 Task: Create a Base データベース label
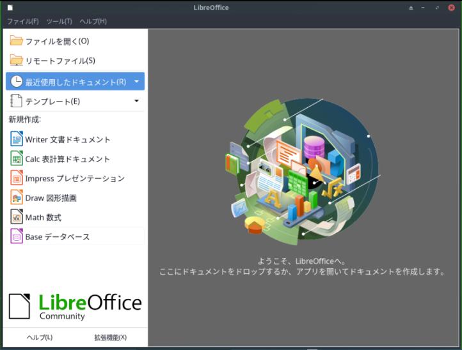pos(58,237)
